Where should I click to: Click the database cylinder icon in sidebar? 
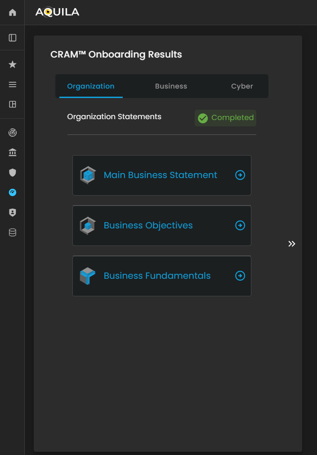13,232
